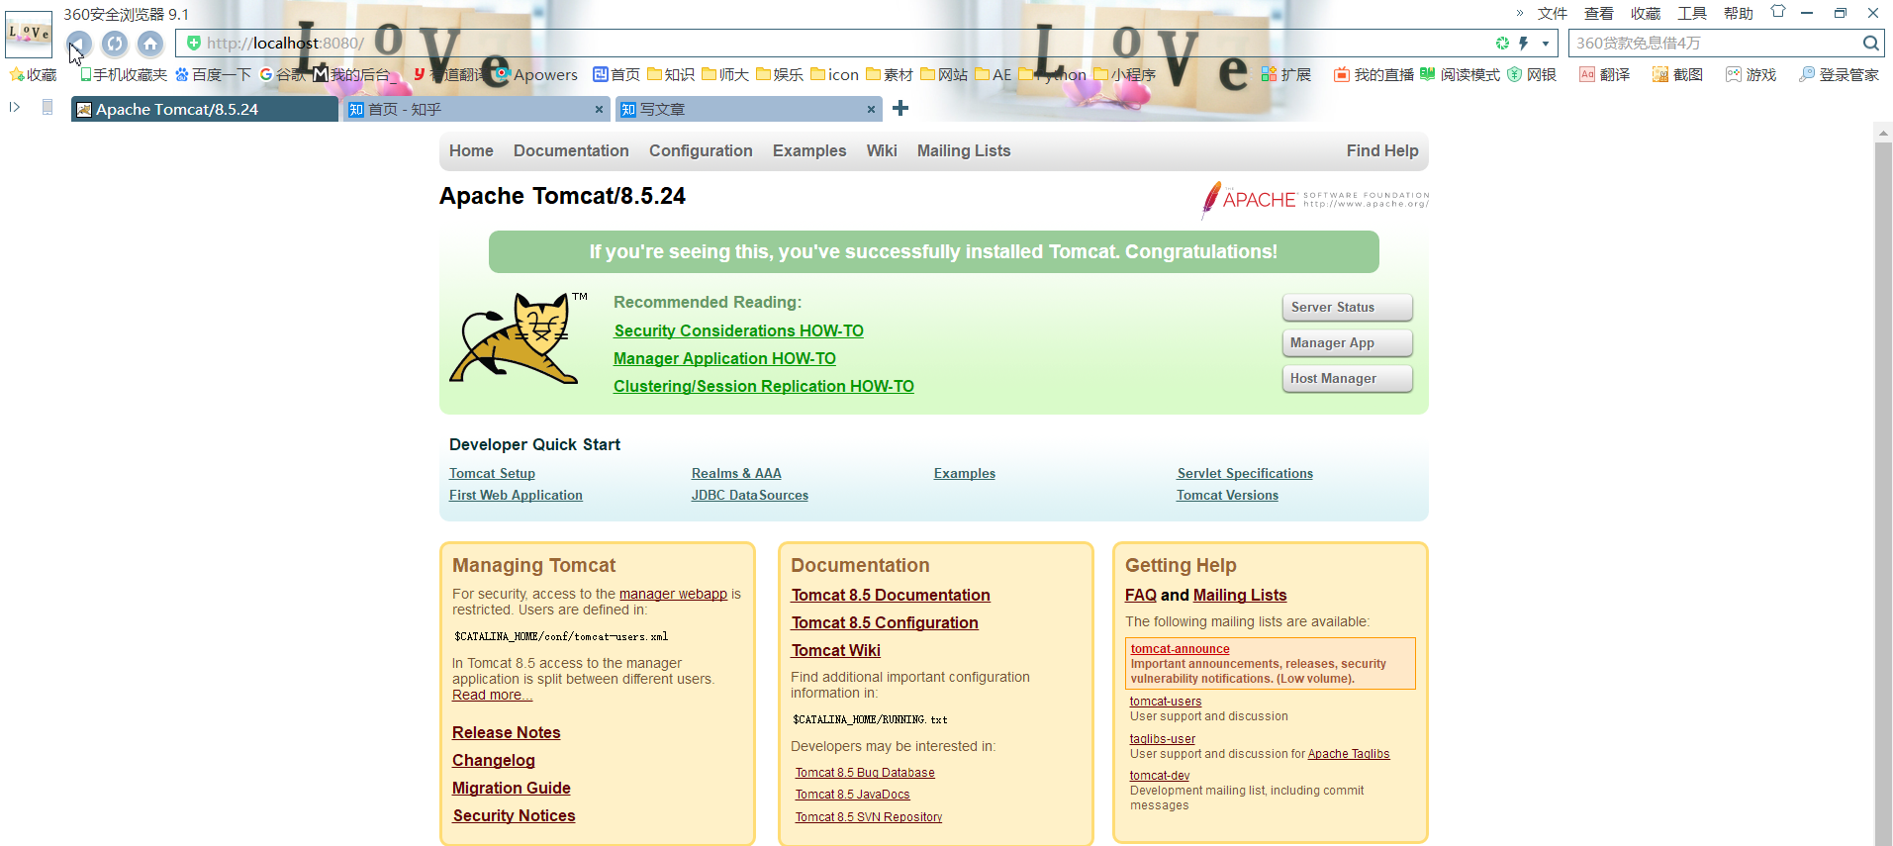Open the 首页 bookmark in bookmarks bar
Screen dimensions: 1893x846
[x=616, y=75]
